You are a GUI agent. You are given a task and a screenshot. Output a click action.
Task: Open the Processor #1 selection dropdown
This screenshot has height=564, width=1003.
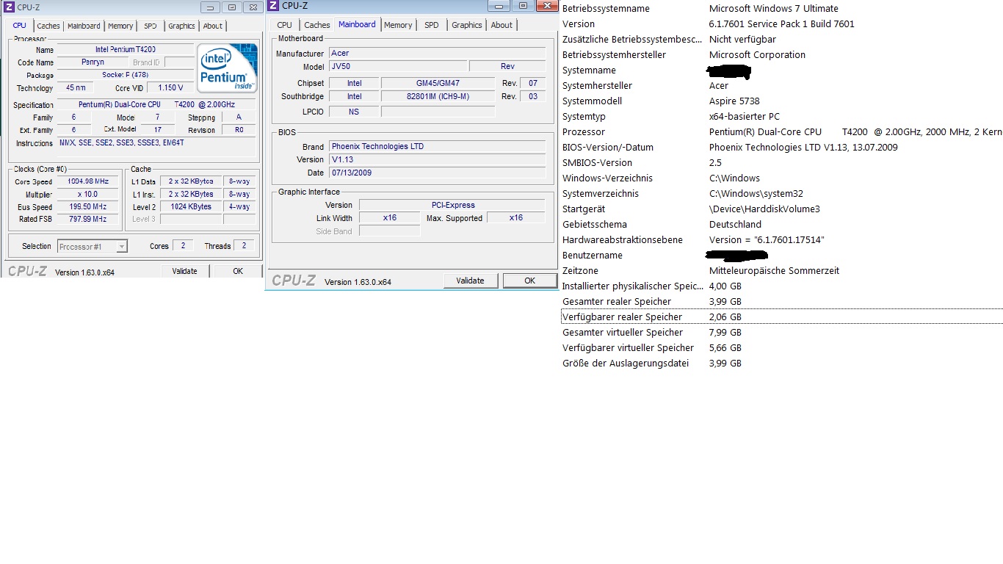[x=93, y=247]
